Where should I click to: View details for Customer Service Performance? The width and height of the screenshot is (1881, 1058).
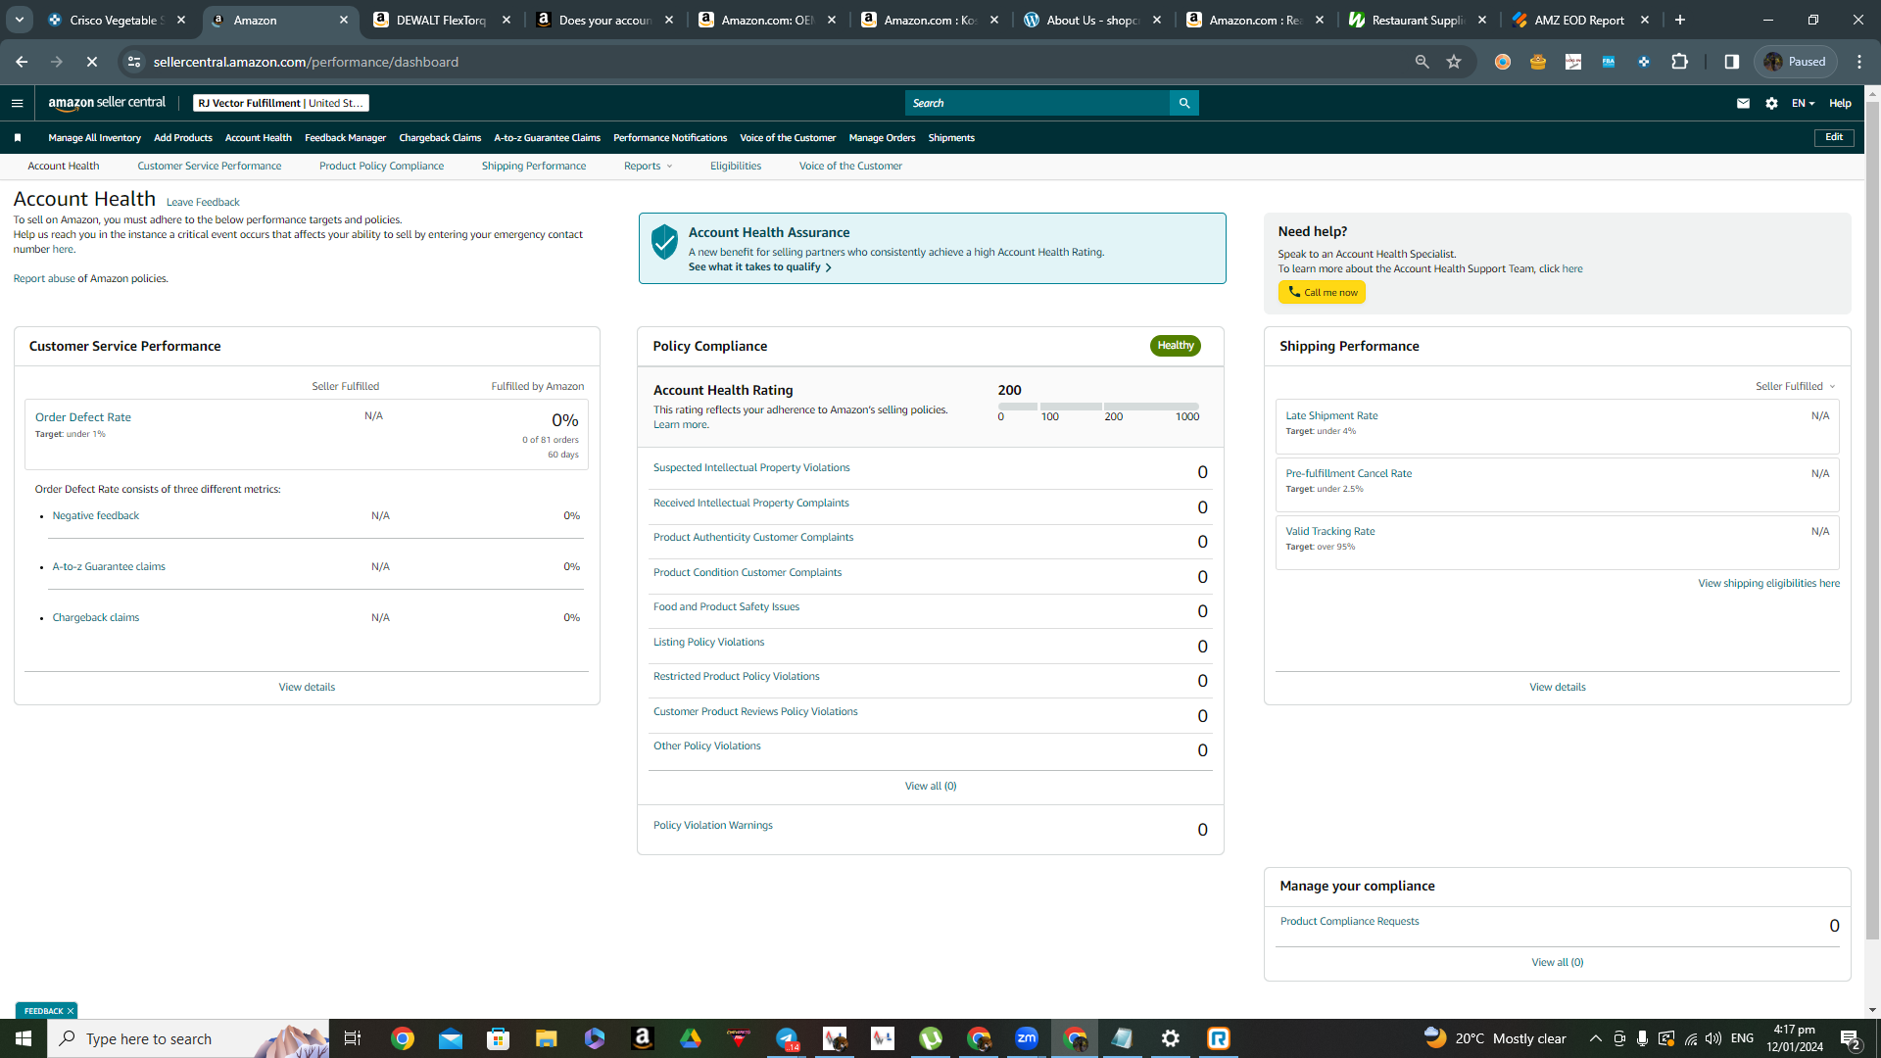pos(307,688)
